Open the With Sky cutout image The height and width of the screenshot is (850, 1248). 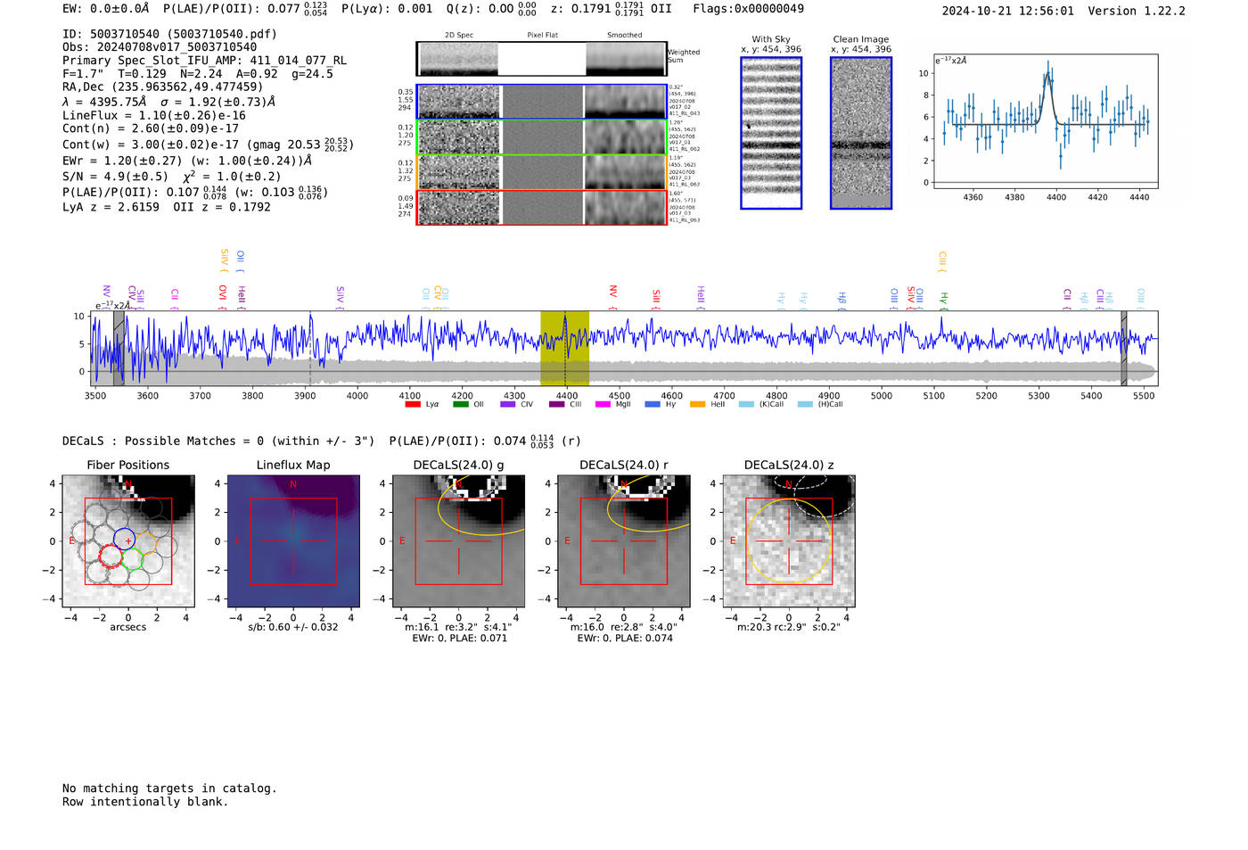click(x=771, y=133)
